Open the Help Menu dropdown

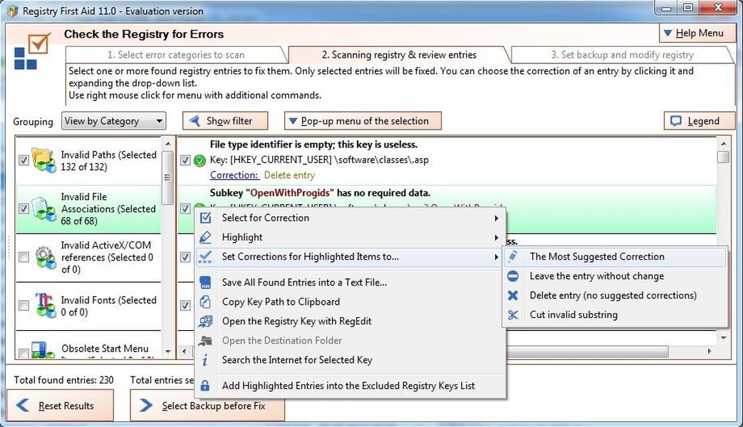[x=697, y=33]
